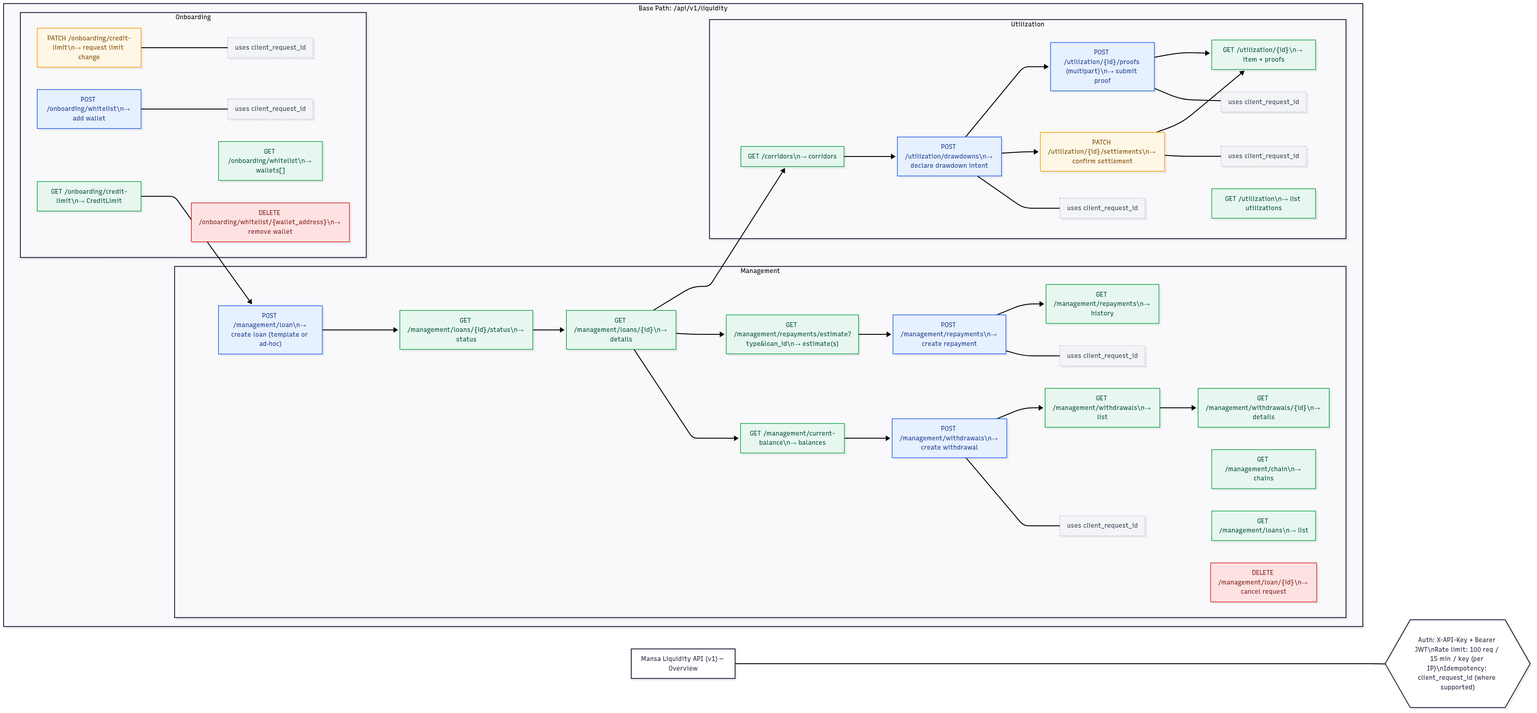Click PATCH /utilization/{id}/settlements confirm settlement node
The width and height of the screenshot is (1537, 713).
1102,152
